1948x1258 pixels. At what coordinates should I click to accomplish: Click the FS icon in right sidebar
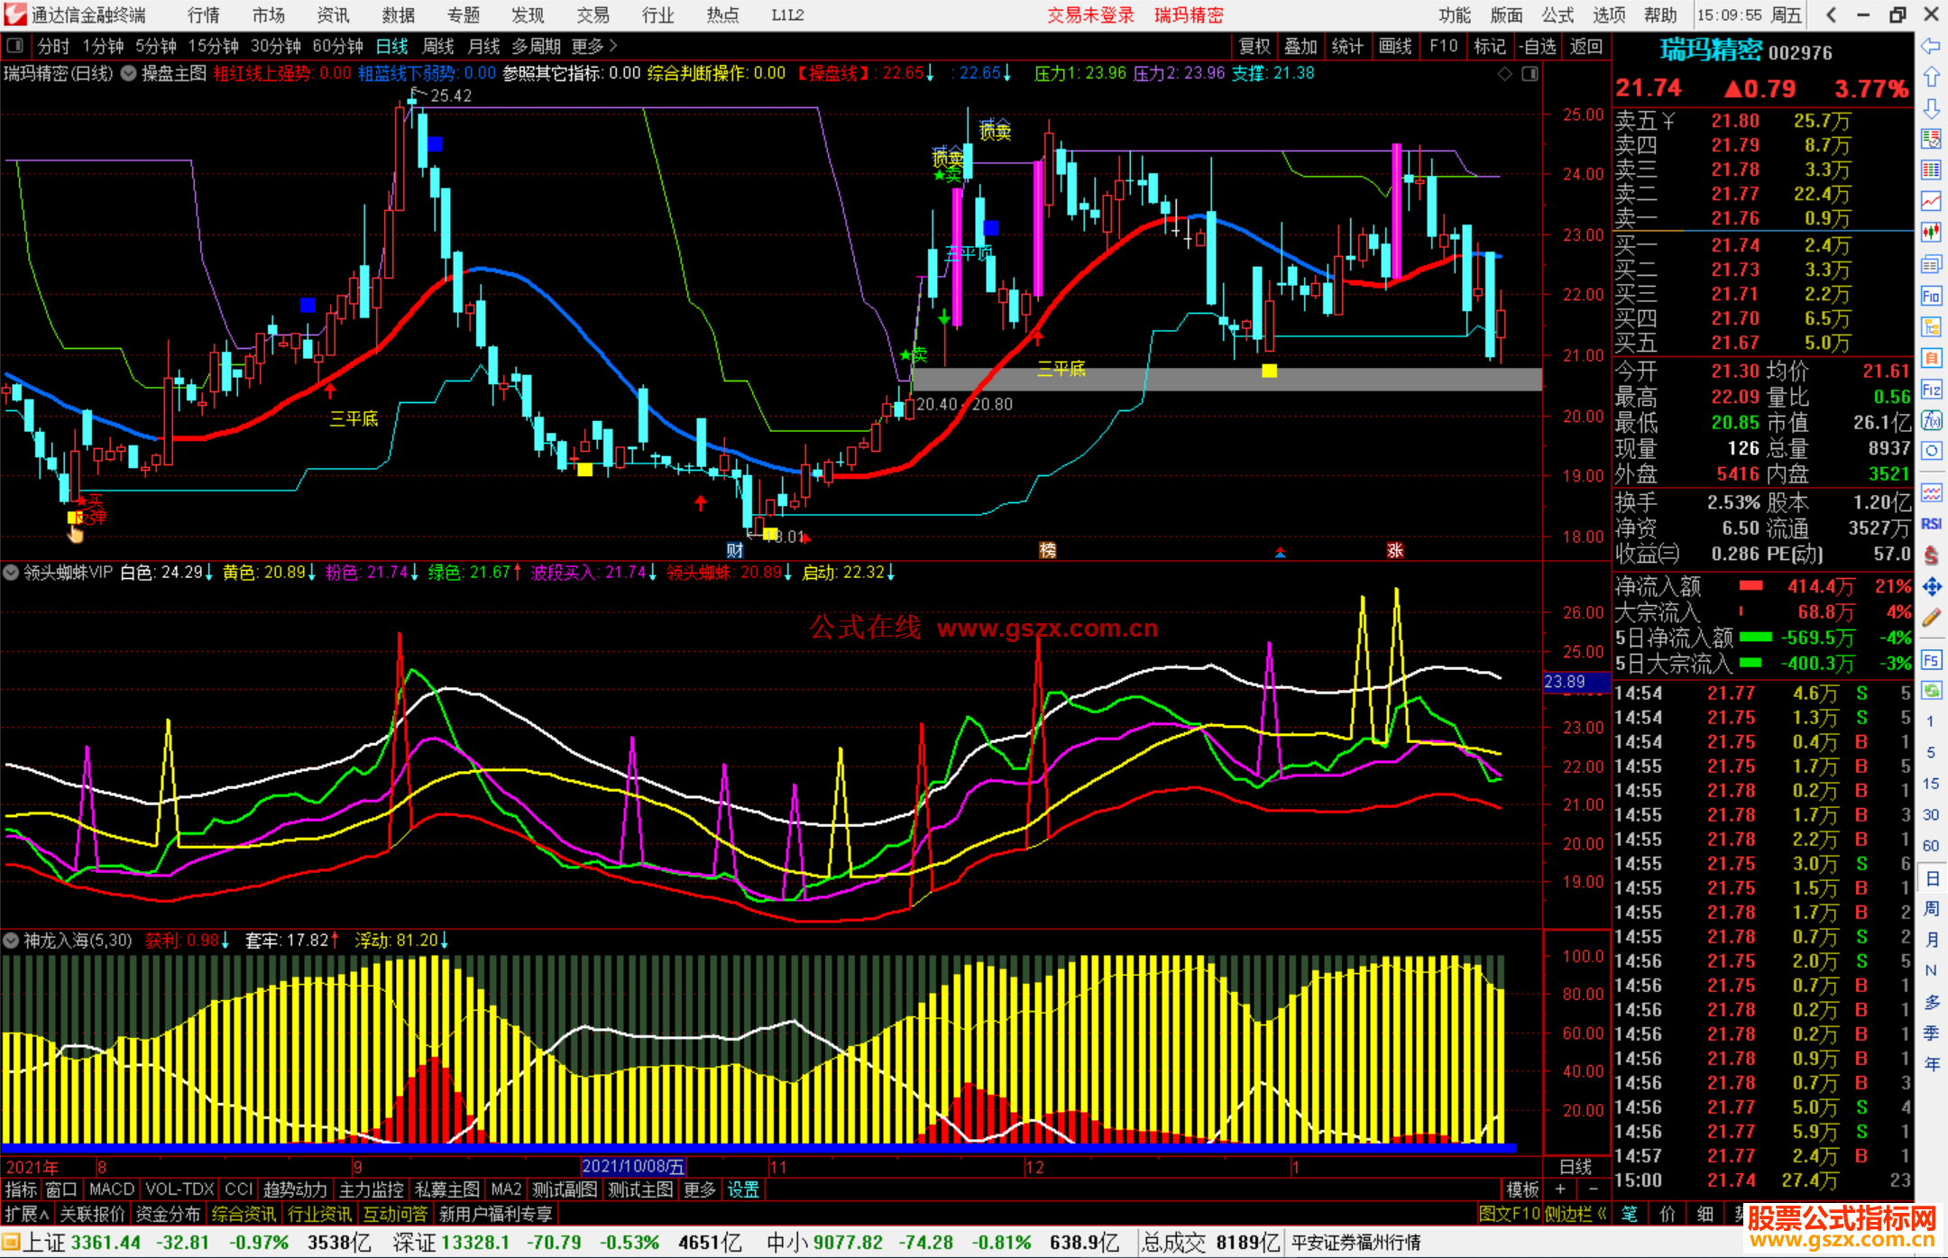(x=1931, y=660)
